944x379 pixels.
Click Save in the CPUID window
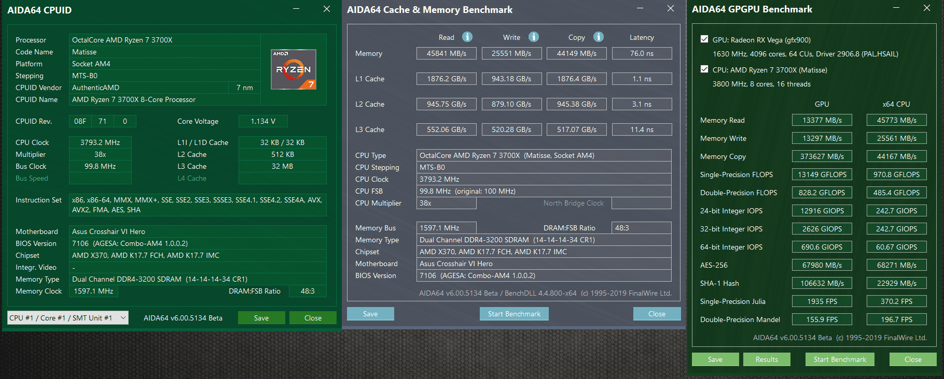(x=261, y=318)
